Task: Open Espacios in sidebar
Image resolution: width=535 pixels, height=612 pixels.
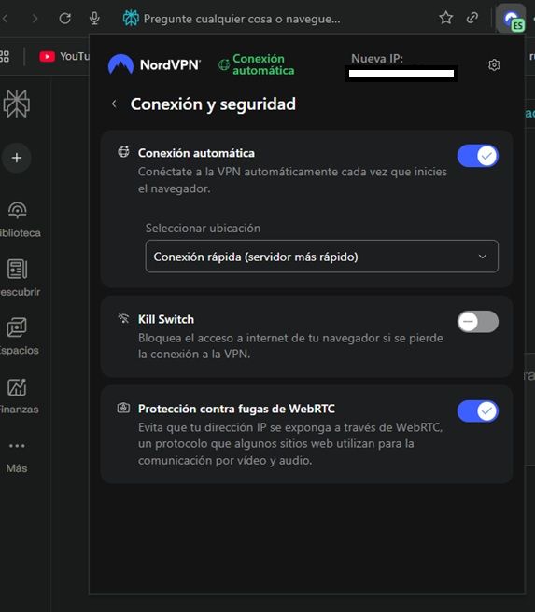Action: tap(18, 336)
